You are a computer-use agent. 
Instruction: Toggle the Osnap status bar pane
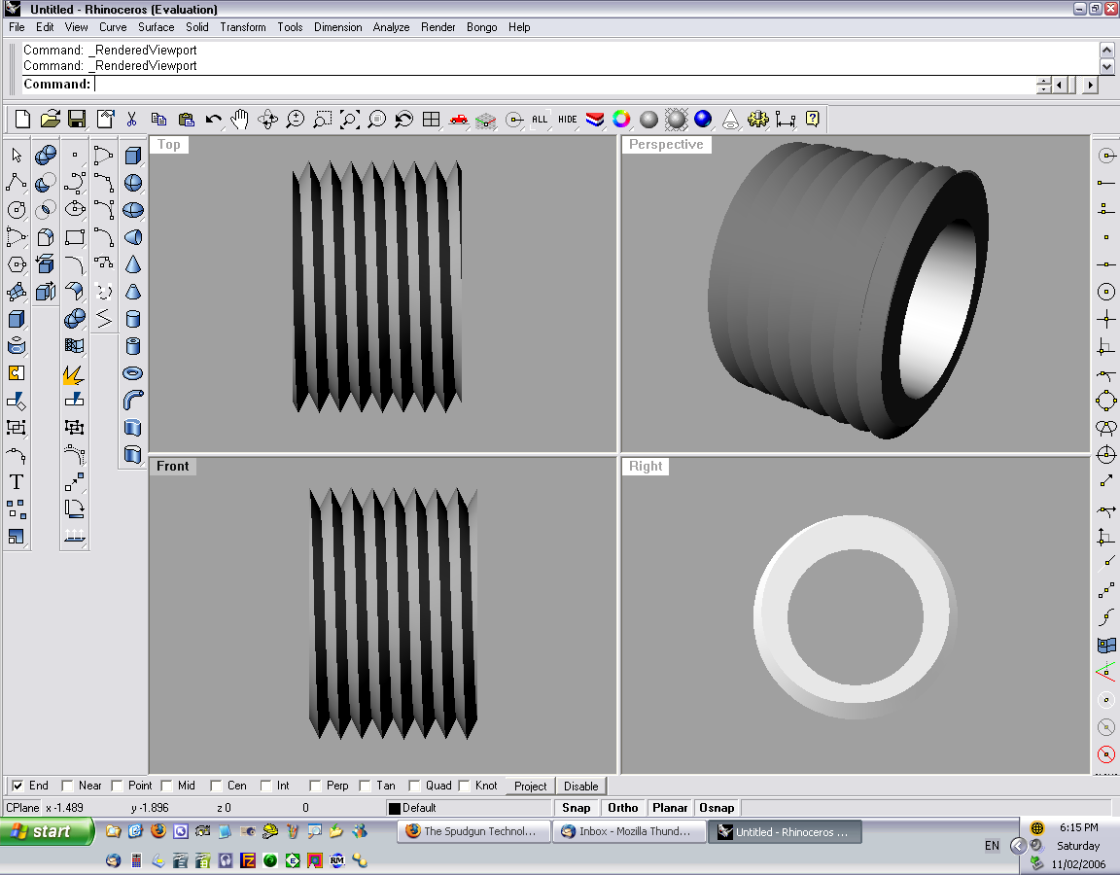pyautogui.click(x=717, y=808)
